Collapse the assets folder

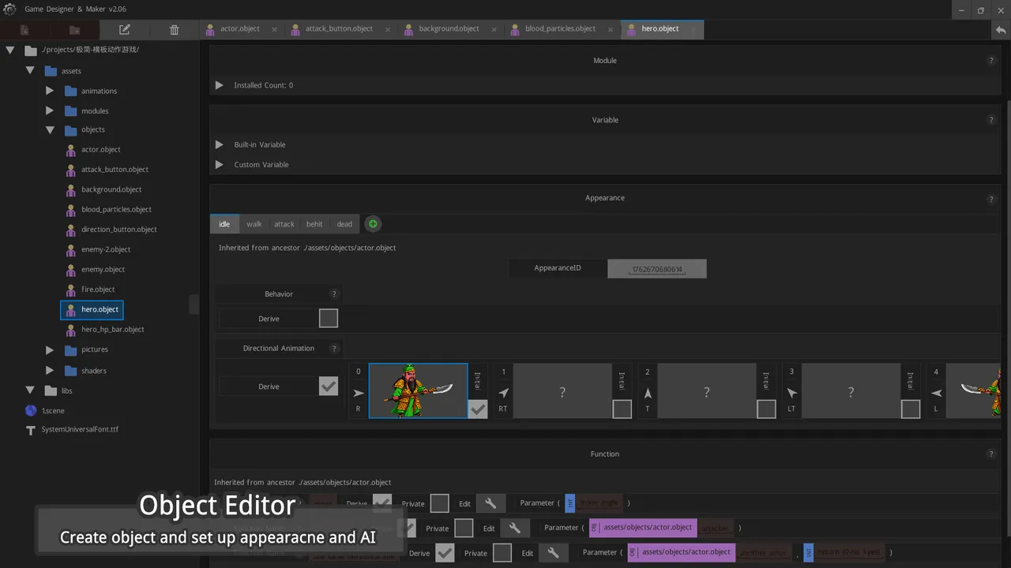(x=30, y=70)
